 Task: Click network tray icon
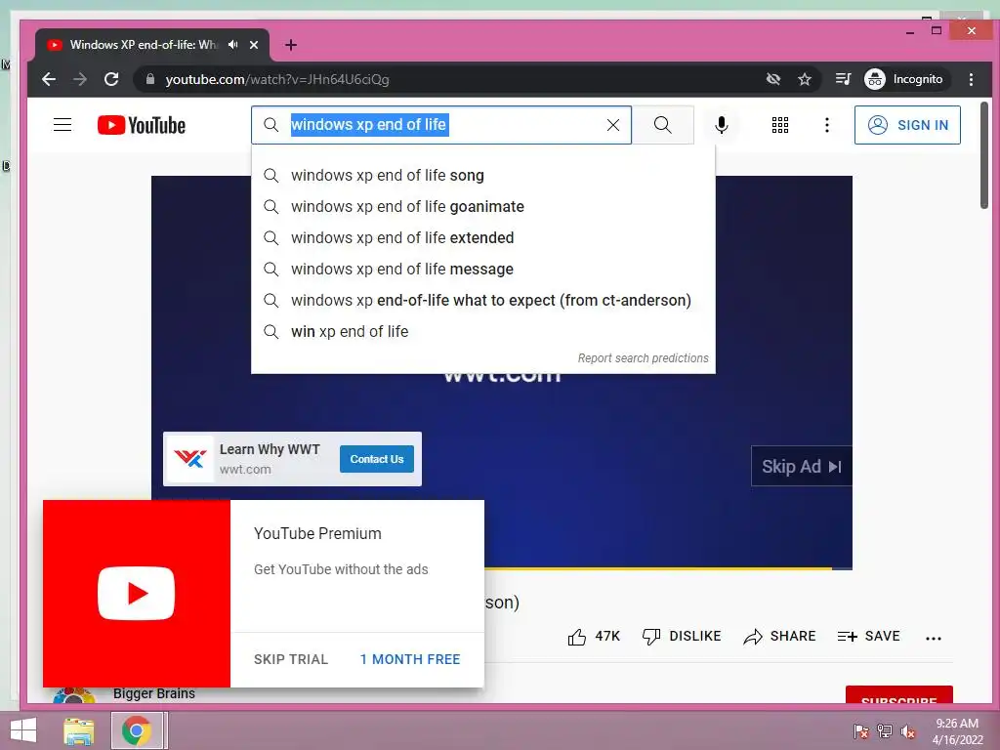pos(885,731)
